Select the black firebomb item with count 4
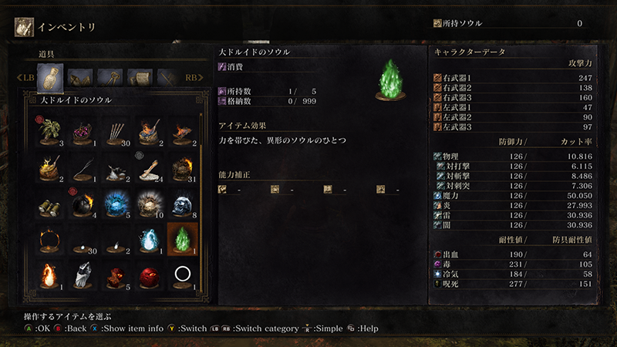Screen dimensions: 617x347 pos(83,204)
